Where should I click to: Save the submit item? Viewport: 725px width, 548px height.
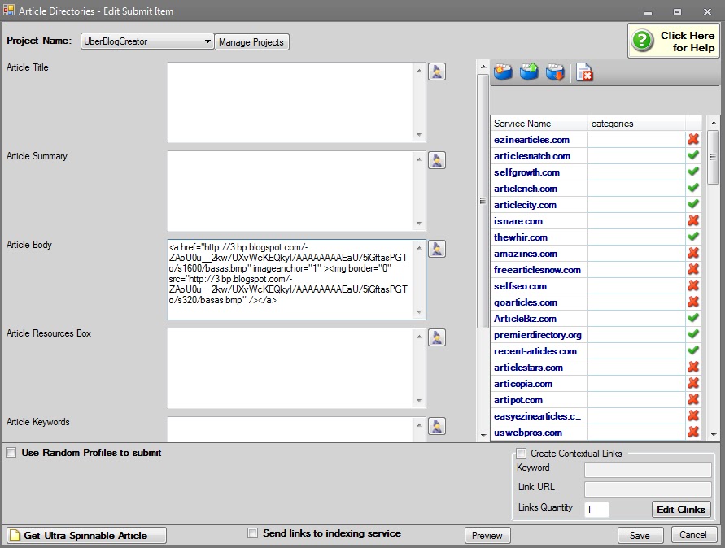pos(640,536)
